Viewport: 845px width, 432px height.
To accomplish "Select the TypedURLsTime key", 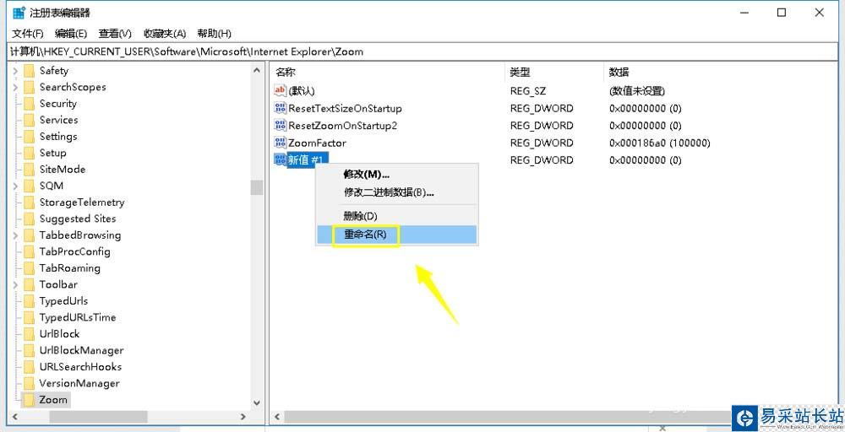I will 78,317.
